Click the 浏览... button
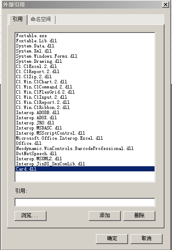This screenshot has width=172, height=250. (x=30, y=216)
